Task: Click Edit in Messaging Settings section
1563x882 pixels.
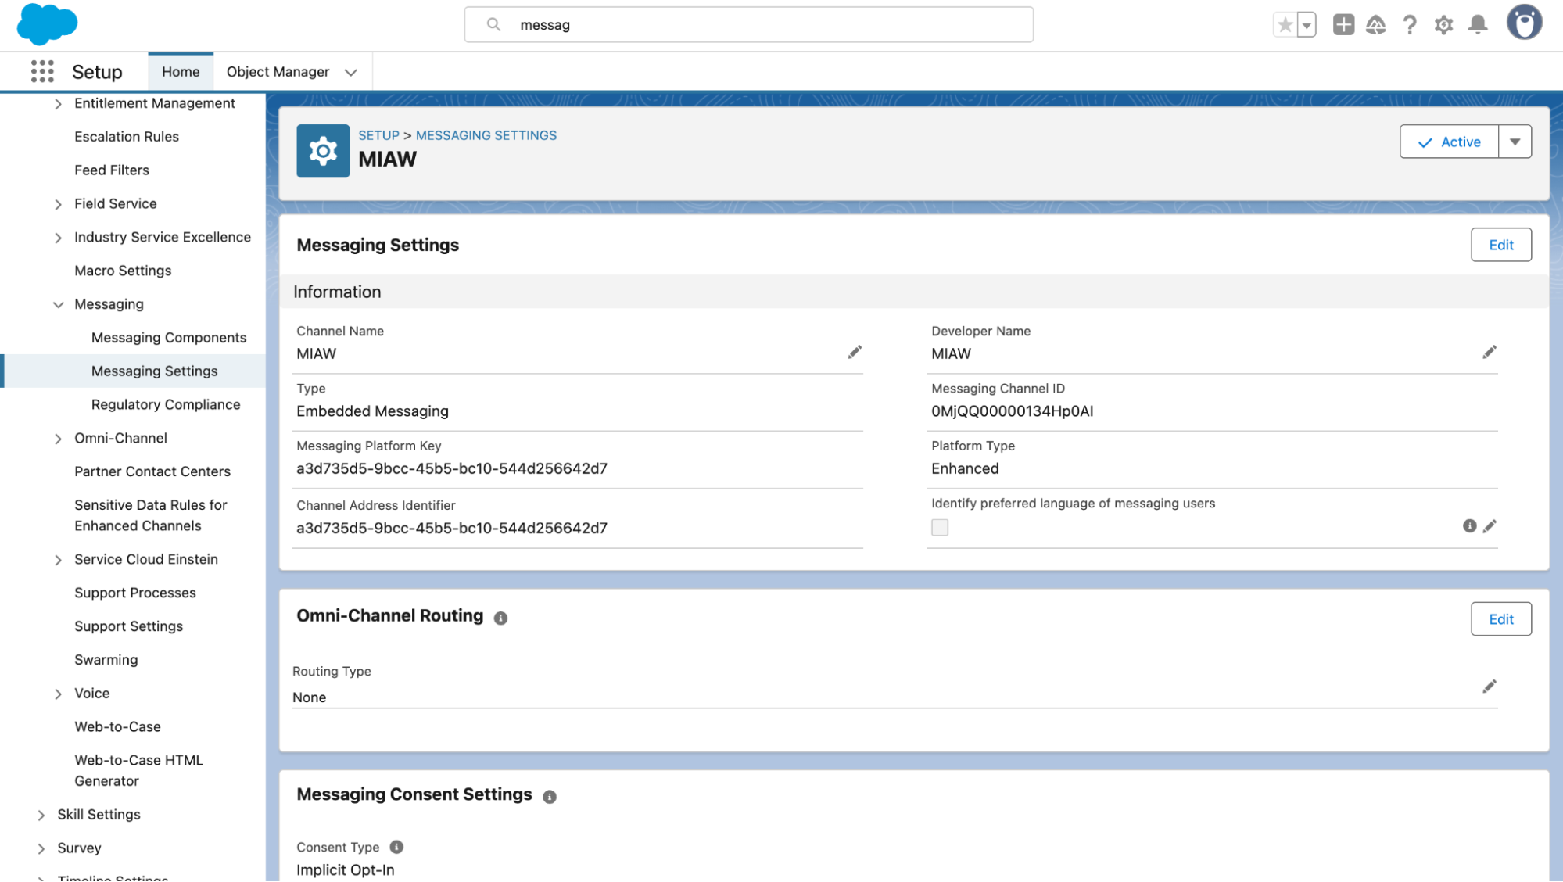Action: coord(1501,245)
